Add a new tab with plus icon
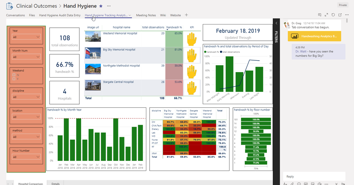Image resolution: width=354 pixels, height=185 pixels. coord(186,15)
